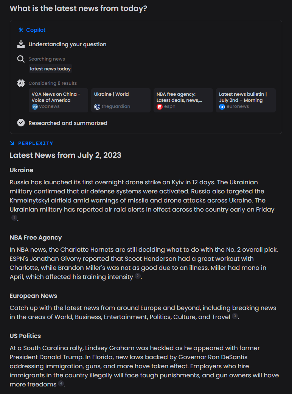Click citation 2 in NBA Free Agency section
Viewport: 292px width, 394px height.
point(137,276)
